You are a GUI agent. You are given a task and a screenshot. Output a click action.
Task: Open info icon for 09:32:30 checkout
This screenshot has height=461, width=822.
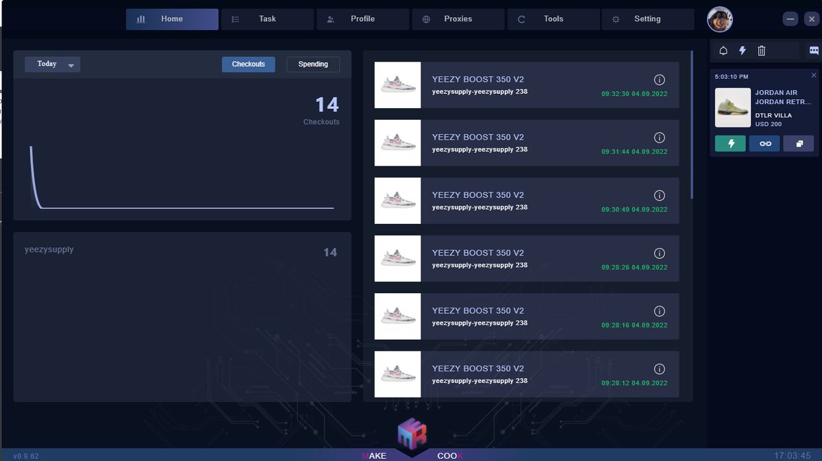660,80
